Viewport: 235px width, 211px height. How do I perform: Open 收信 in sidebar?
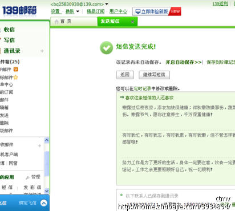click(9, 30)
